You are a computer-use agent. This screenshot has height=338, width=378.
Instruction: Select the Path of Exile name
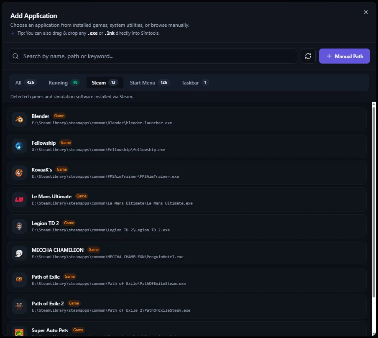46,277
